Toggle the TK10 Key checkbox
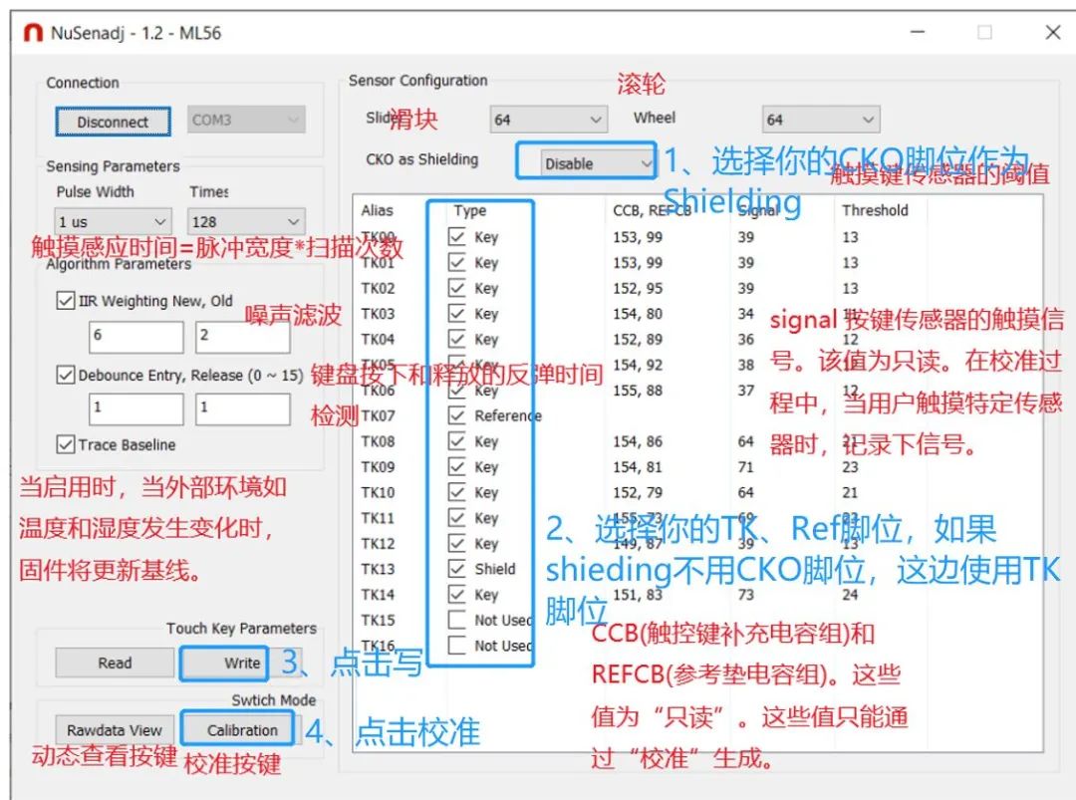This screenshot has height=800, width=1076. click(x=456, y=492)
